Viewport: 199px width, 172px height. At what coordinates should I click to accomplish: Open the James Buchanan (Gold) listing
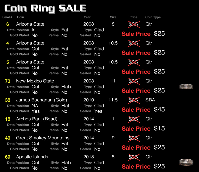(42, 100)
